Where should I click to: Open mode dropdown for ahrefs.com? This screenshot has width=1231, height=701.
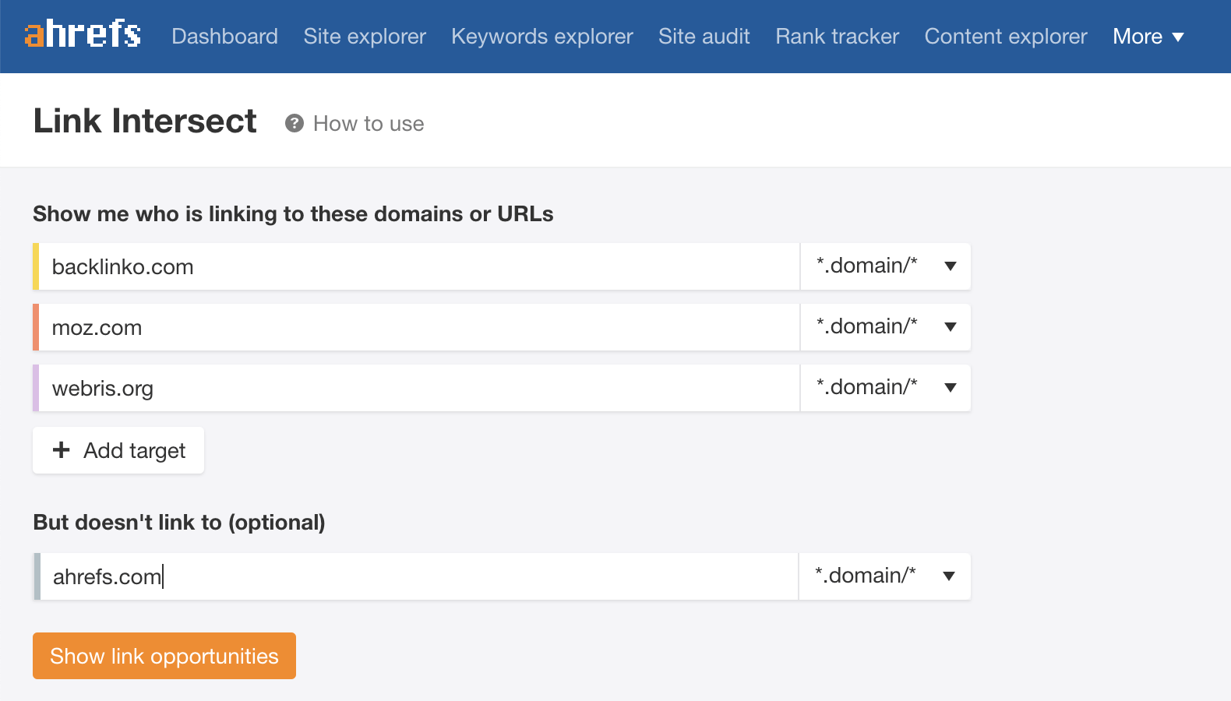(885, 576)
